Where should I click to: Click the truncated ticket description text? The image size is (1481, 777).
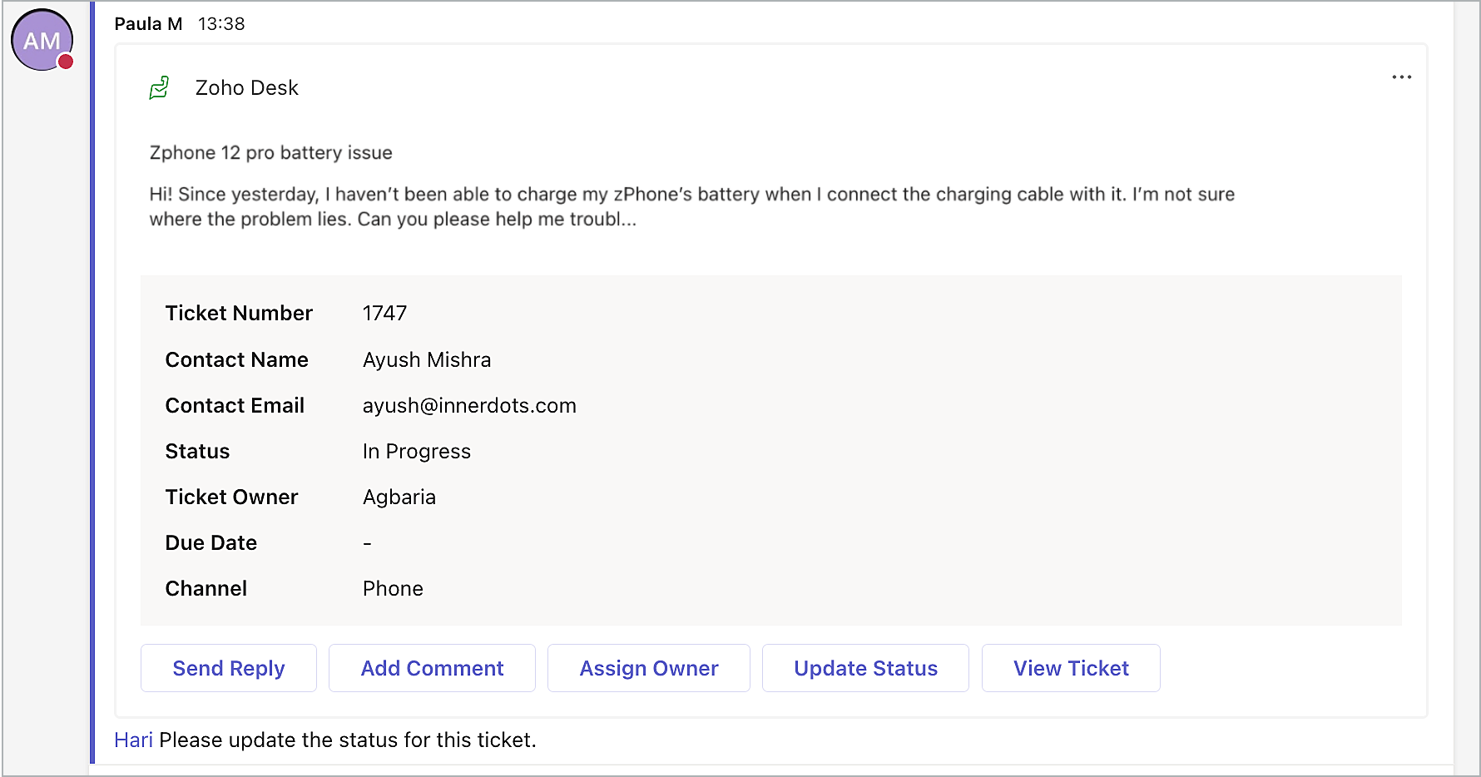coord(691,206)
